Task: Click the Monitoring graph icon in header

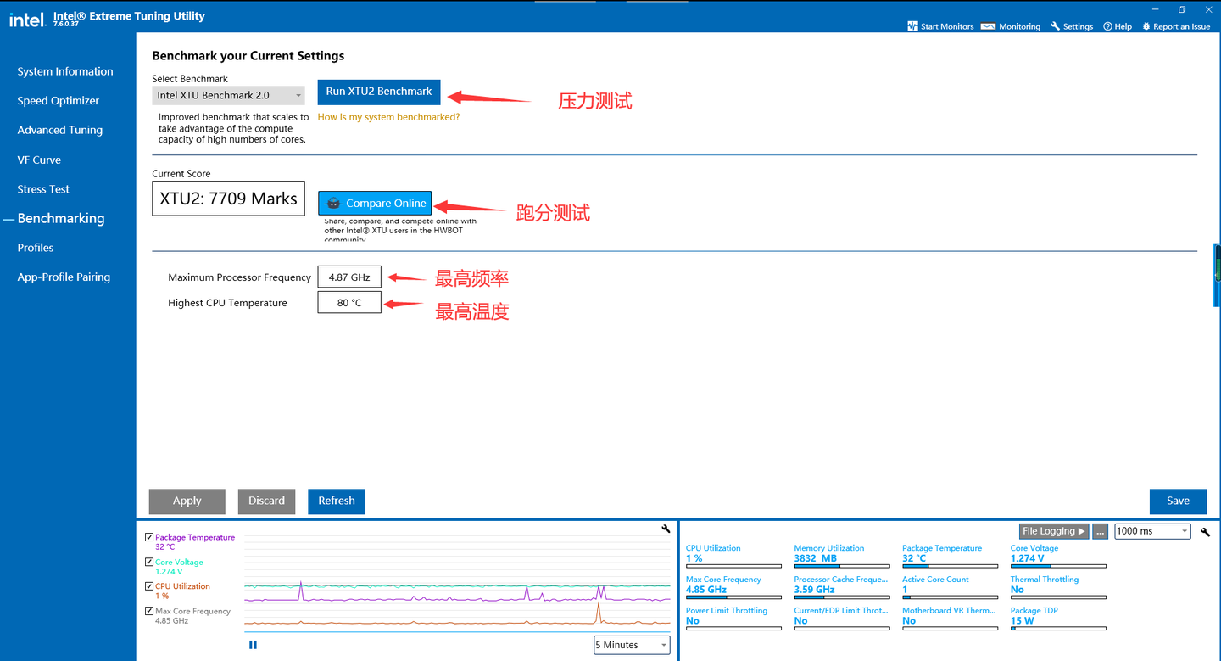Action: (x=988, y=26)
